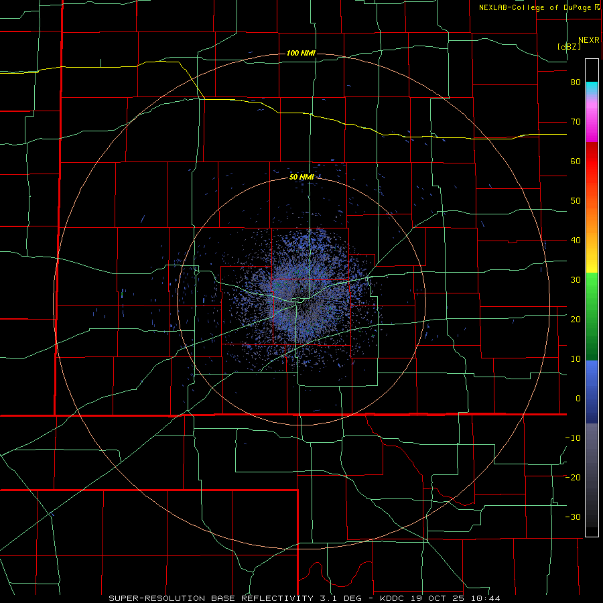
Task: Click the green segment of the color bar
Action: (592, 316)
